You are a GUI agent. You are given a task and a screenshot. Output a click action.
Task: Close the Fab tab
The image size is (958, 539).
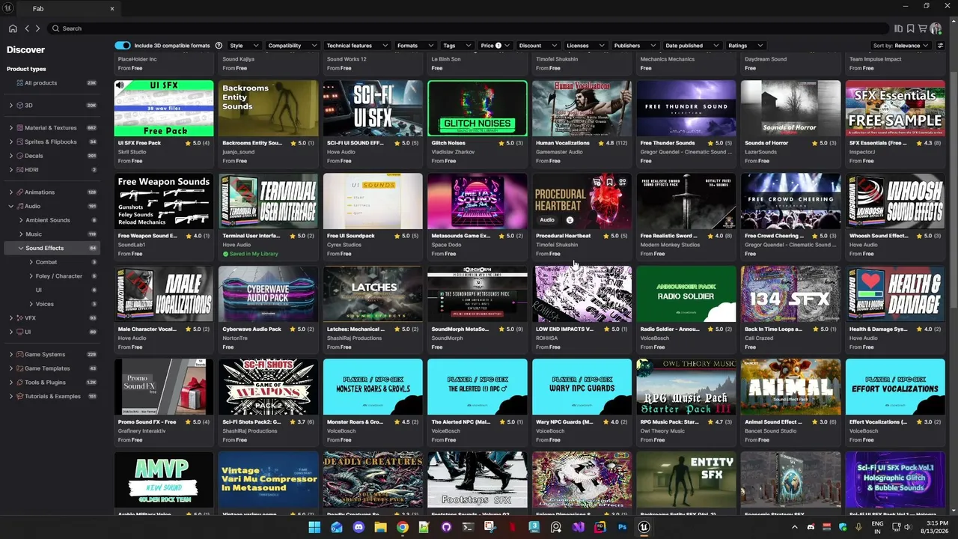[x=112, y=8]
